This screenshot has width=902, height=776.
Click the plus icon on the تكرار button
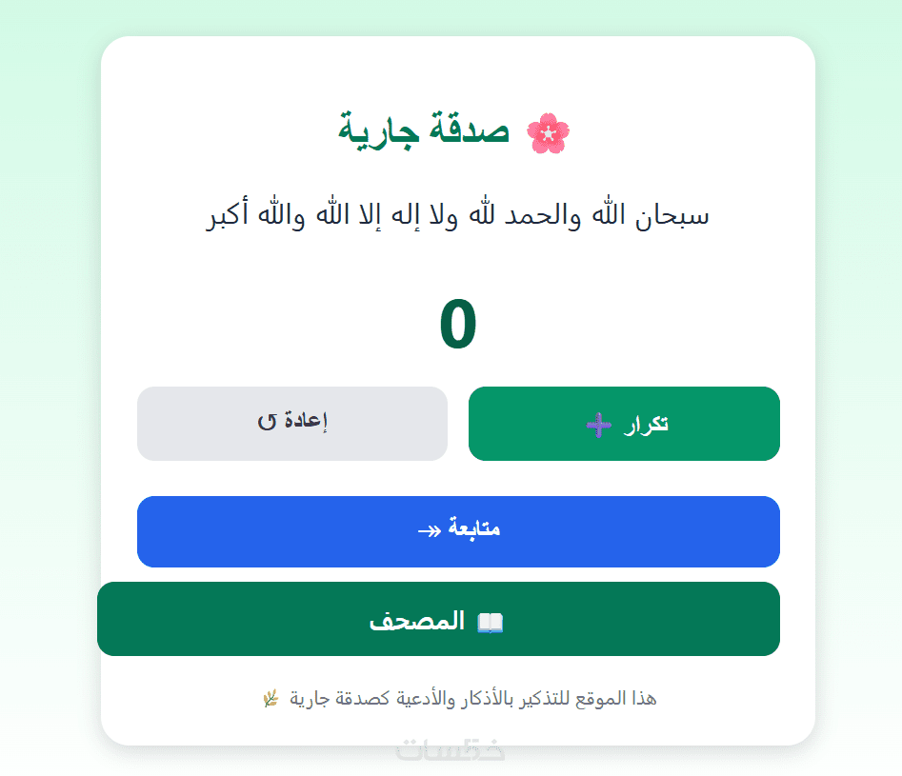[598, 426]
